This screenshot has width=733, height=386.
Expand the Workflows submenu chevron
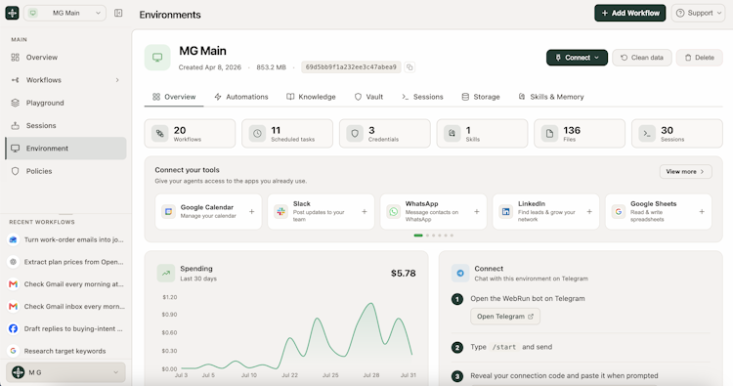coord(117,80)
